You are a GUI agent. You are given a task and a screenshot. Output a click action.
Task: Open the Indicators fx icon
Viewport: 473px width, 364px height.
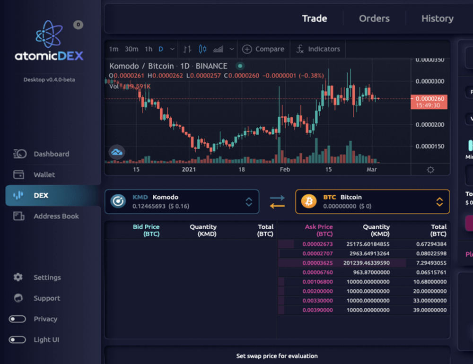[300, 49]
